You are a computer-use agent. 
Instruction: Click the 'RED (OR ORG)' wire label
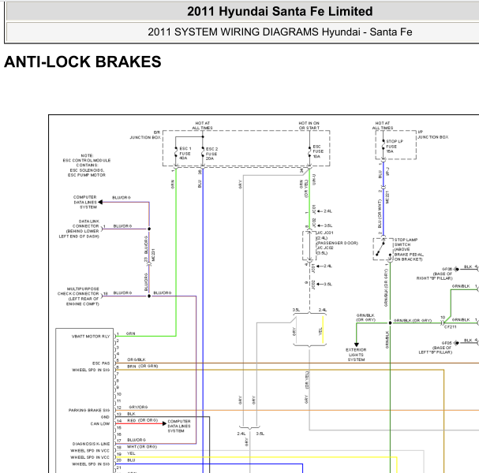coord(142,420)
